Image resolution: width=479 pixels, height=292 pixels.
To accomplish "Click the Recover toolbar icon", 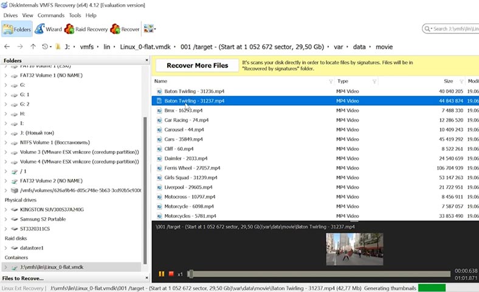I will point(125,29).
